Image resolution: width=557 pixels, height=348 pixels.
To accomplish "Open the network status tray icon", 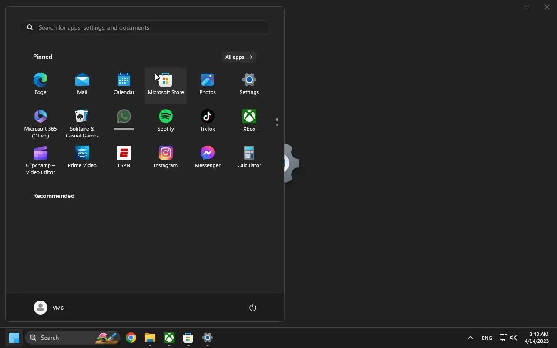I will tap(503, 338).
